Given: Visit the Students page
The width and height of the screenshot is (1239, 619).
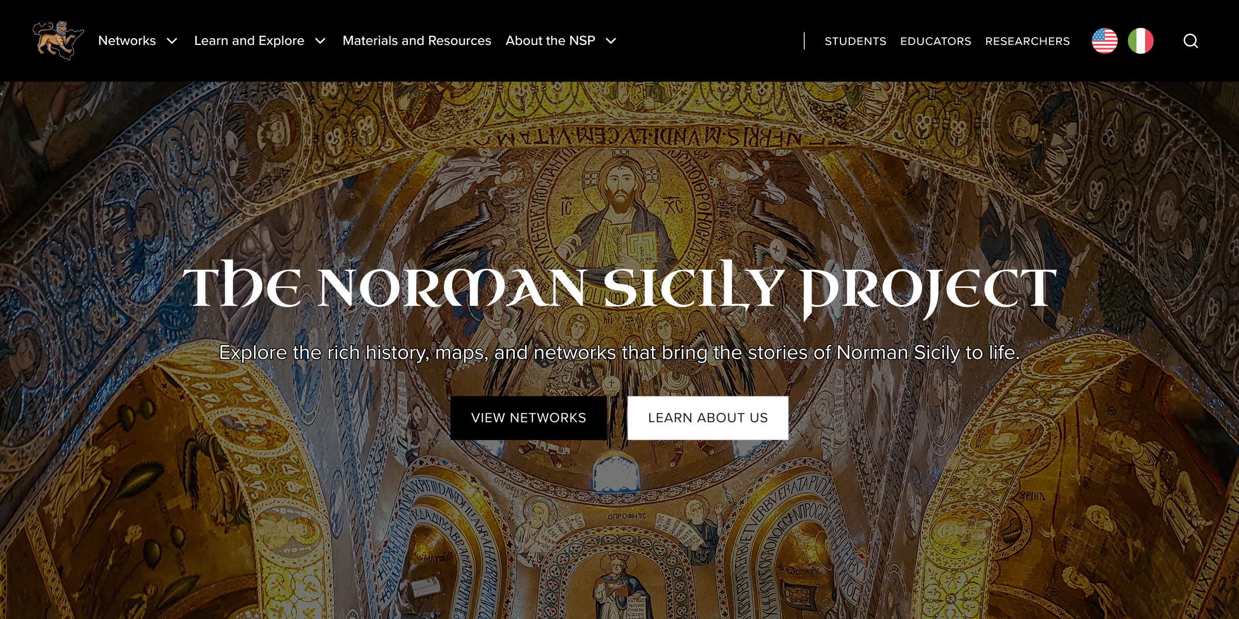Looking at the screenshot, I should tap(855, 41).
